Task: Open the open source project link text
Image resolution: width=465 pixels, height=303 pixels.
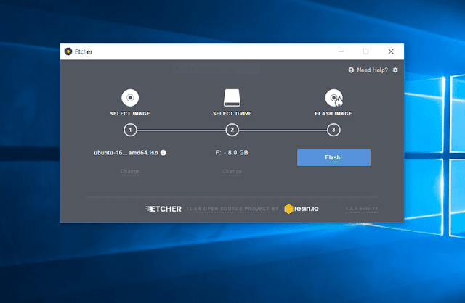Action: coord(232,209)
